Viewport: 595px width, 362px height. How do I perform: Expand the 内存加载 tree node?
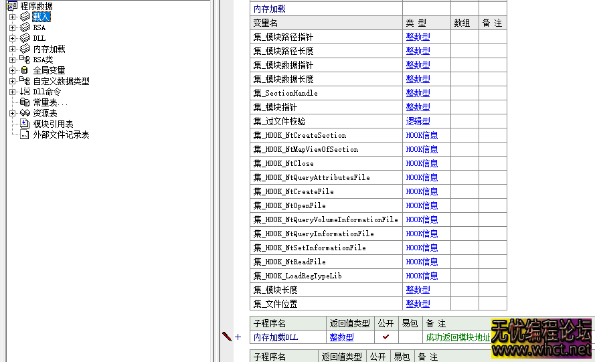[12, 49]
